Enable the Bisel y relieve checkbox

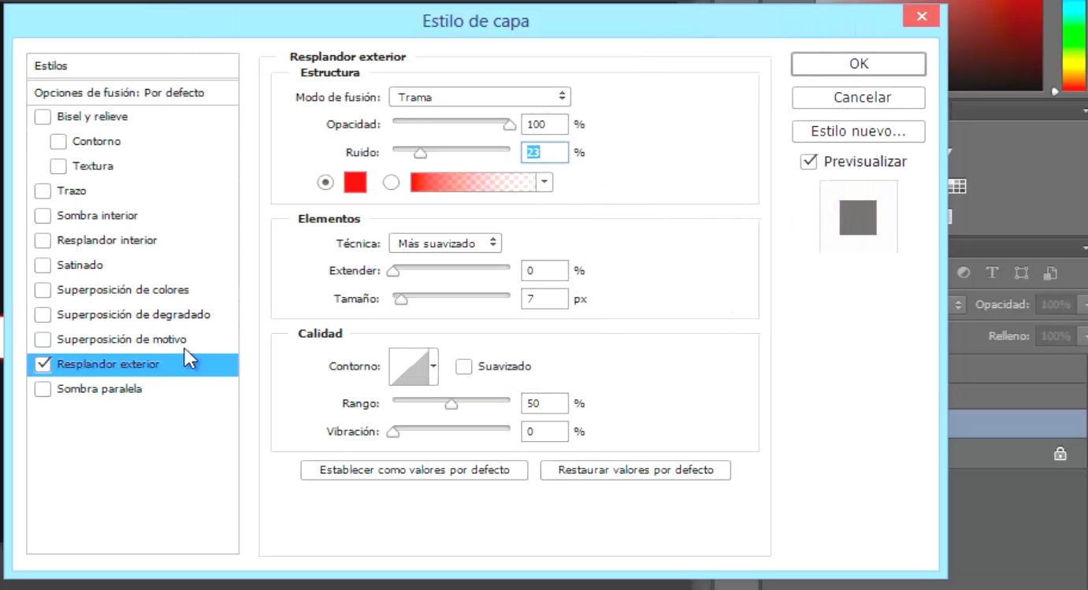click(x=43, y=117)
